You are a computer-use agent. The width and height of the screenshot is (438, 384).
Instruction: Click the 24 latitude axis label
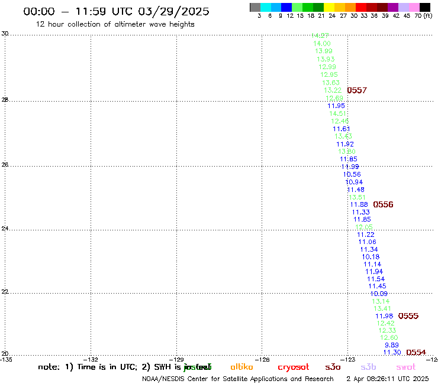[5, 229]
